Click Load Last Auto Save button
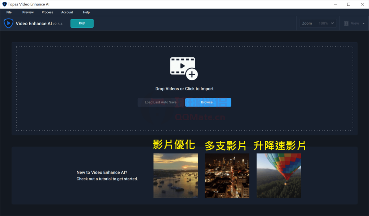The image size is (369, 216). 161,102
